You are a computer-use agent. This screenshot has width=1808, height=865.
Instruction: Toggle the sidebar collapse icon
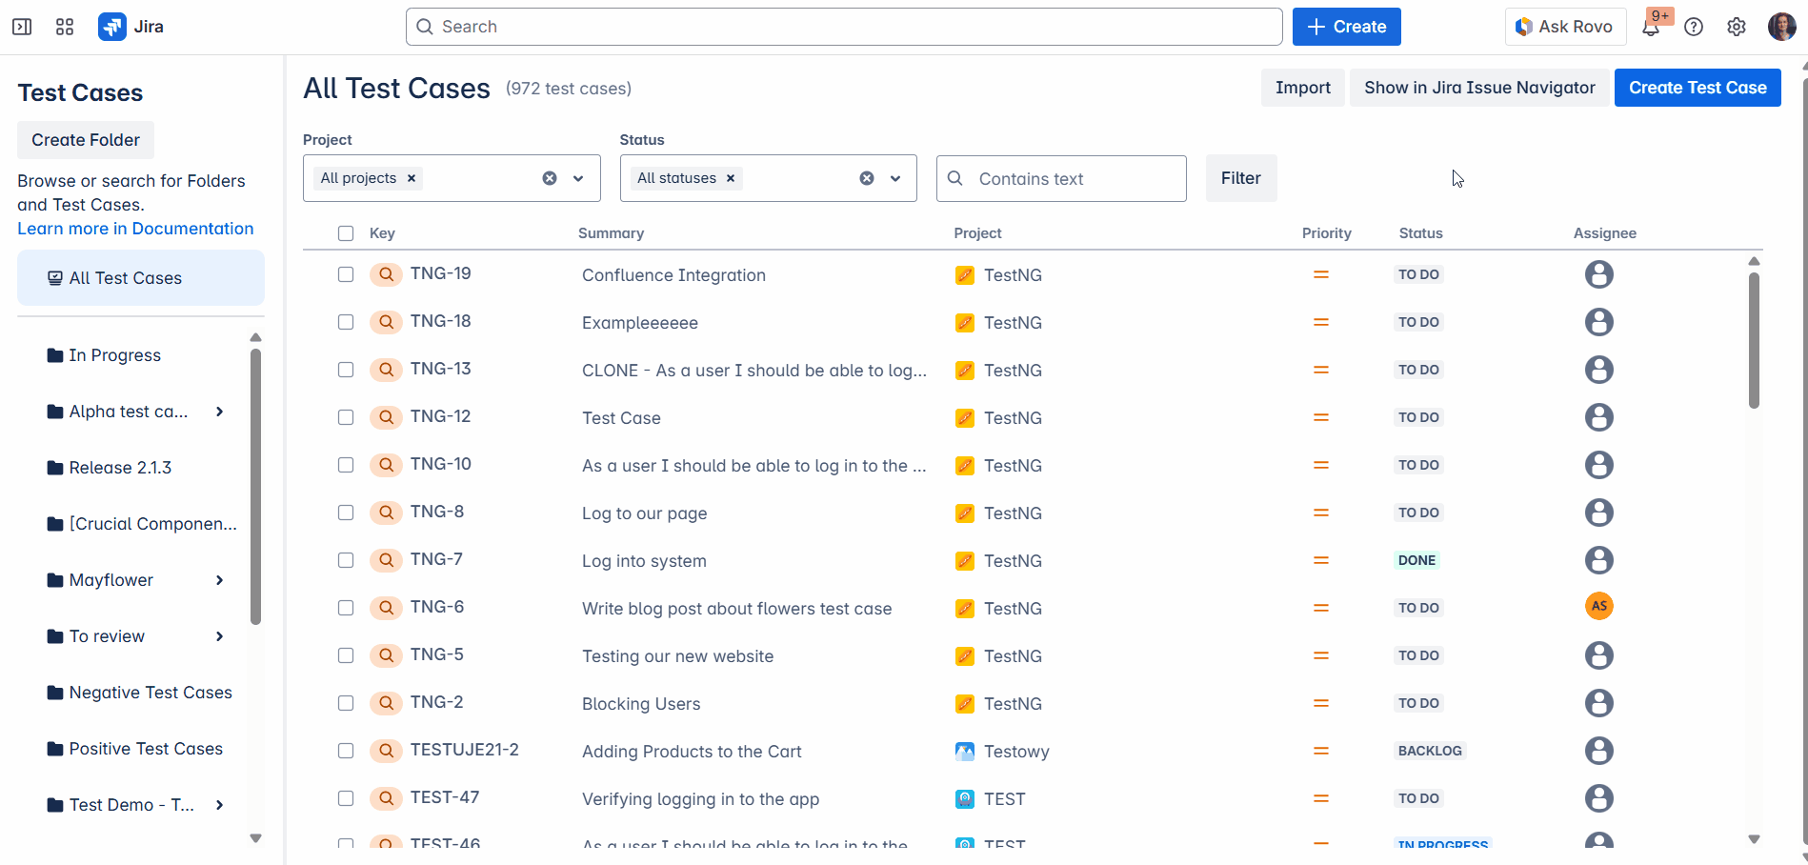(22, 27)
